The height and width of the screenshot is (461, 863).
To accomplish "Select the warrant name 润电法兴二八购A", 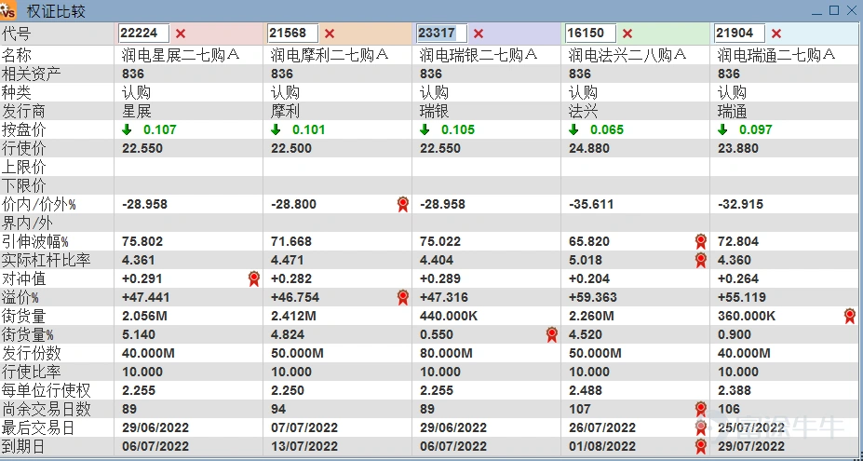I will [627, 55].
